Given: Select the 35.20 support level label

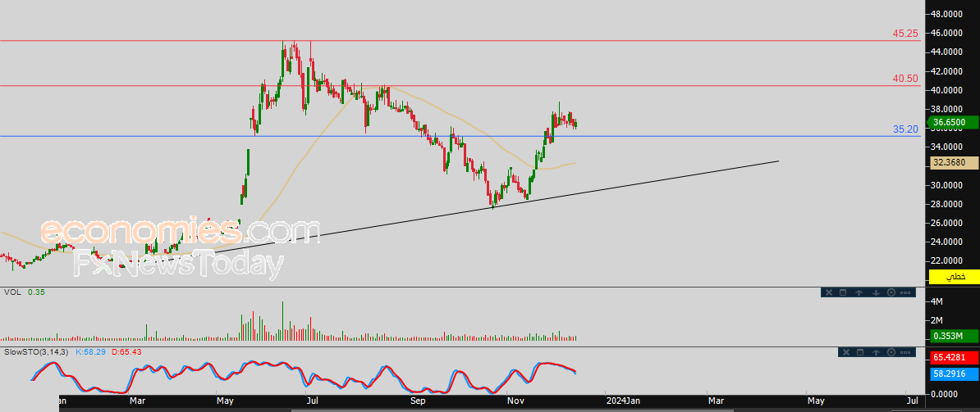Looking at the screenshot, I should (905, 129).
